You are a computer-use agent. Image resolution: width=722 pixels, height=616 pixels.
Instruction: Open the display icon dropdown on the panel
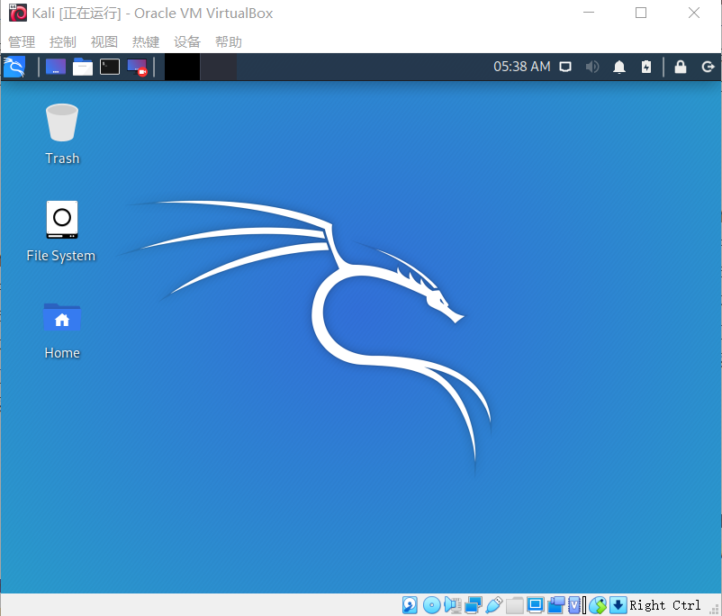566,66
